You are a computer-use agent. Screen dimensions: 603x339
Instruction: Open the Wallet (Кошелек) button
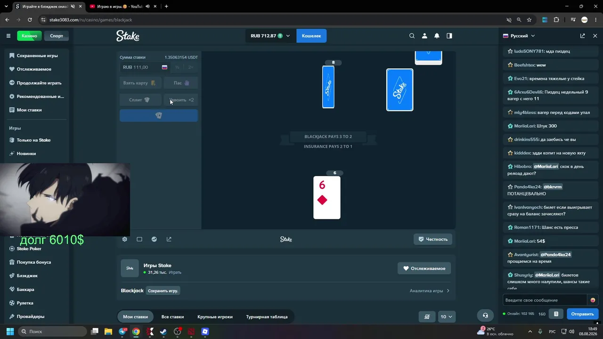(x=311, y=36)
